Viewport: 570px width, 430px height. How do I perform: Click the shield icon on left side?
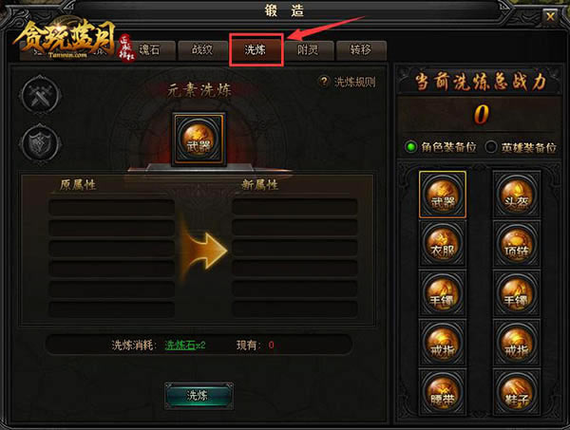[x=40, y=144]
